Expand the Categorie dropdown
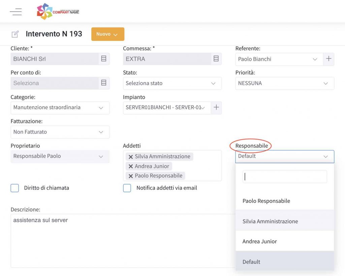This screenshot has height=276, width=345. coord(60,108)
